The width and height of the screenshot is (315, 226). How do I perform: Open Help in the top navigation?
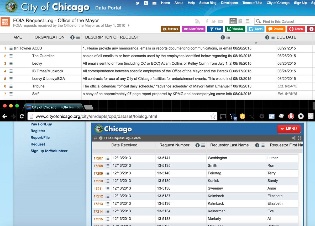(191, 3)
